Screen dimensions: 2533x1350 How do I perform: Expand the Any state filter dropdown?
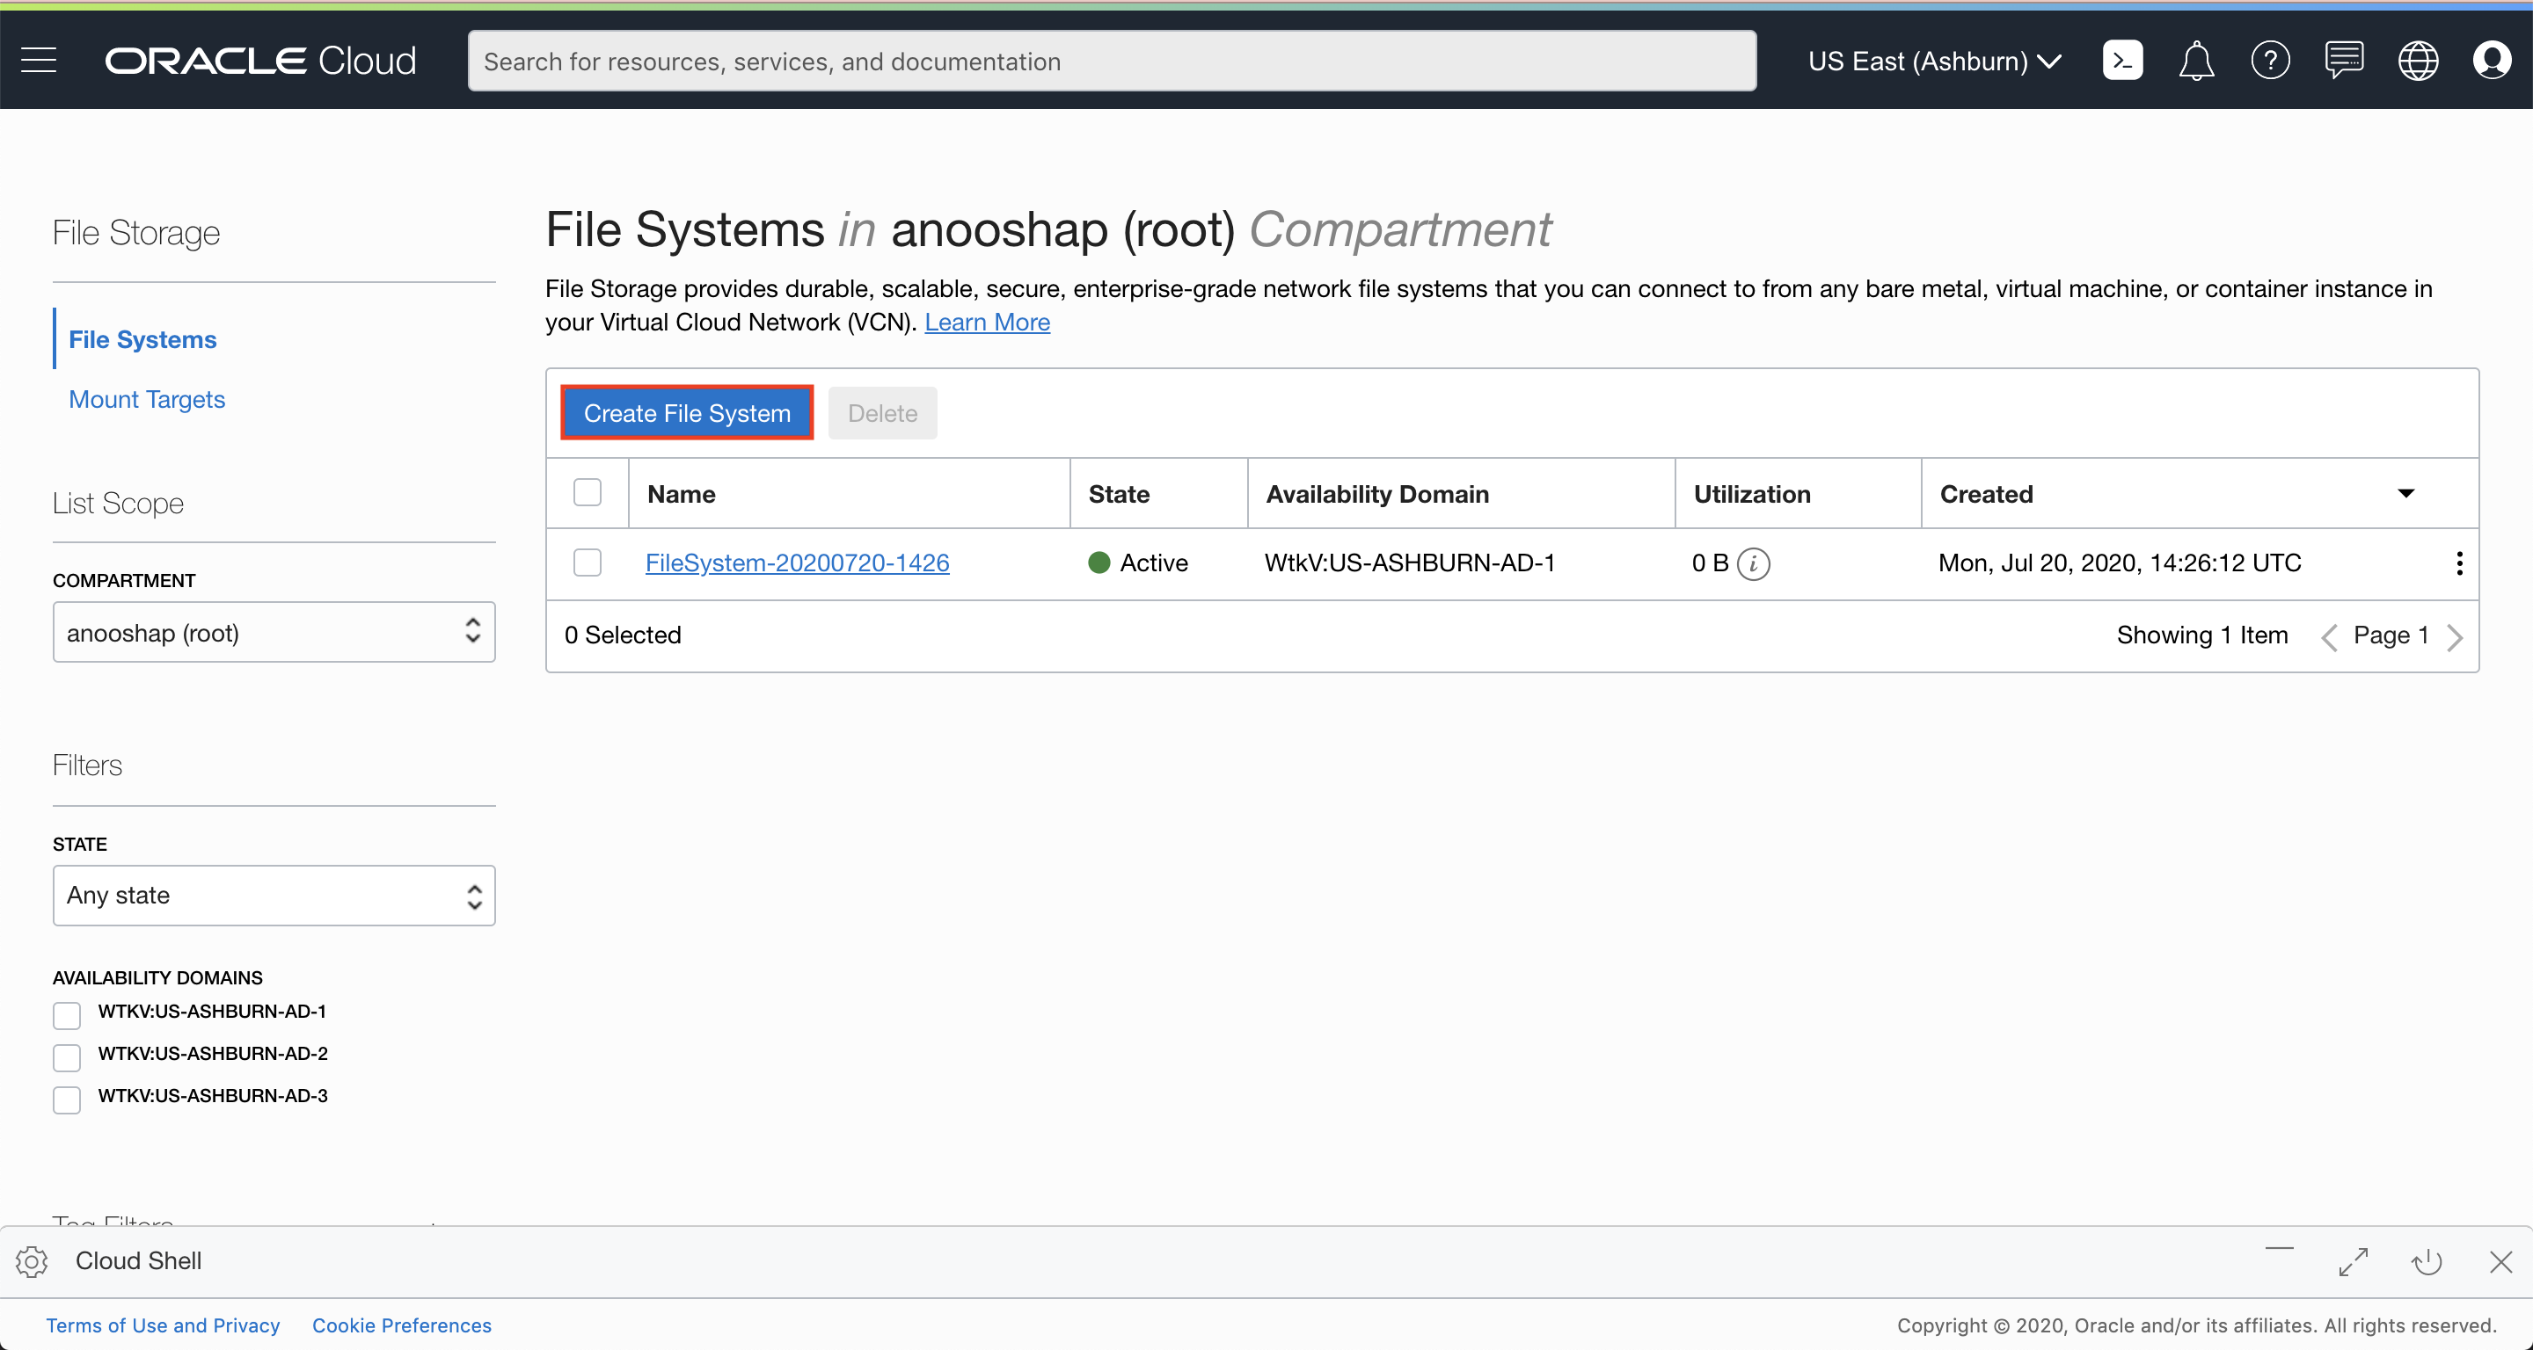(x=274, y=895)
